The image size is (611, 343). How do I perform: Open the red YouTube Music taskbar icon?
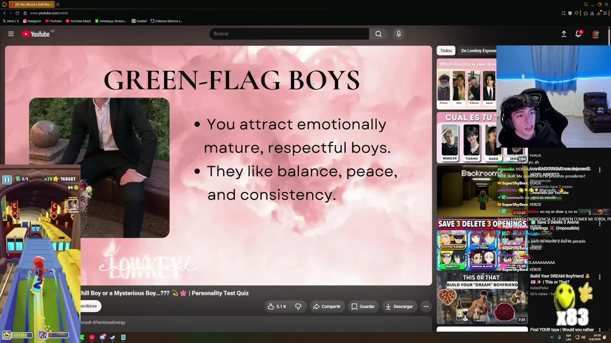pos(92,337)
